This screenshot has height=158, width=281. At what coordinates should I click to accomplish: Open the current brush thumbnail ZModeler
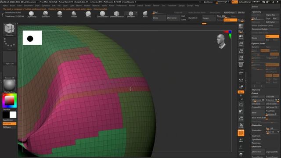pyautogui.click(x=9, y=29)
